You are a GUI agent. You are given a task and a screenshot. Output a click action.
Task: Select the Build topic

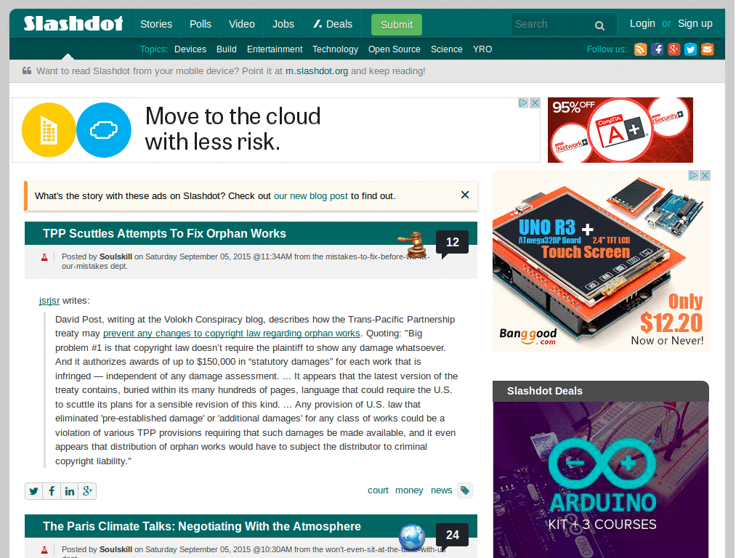227,49
